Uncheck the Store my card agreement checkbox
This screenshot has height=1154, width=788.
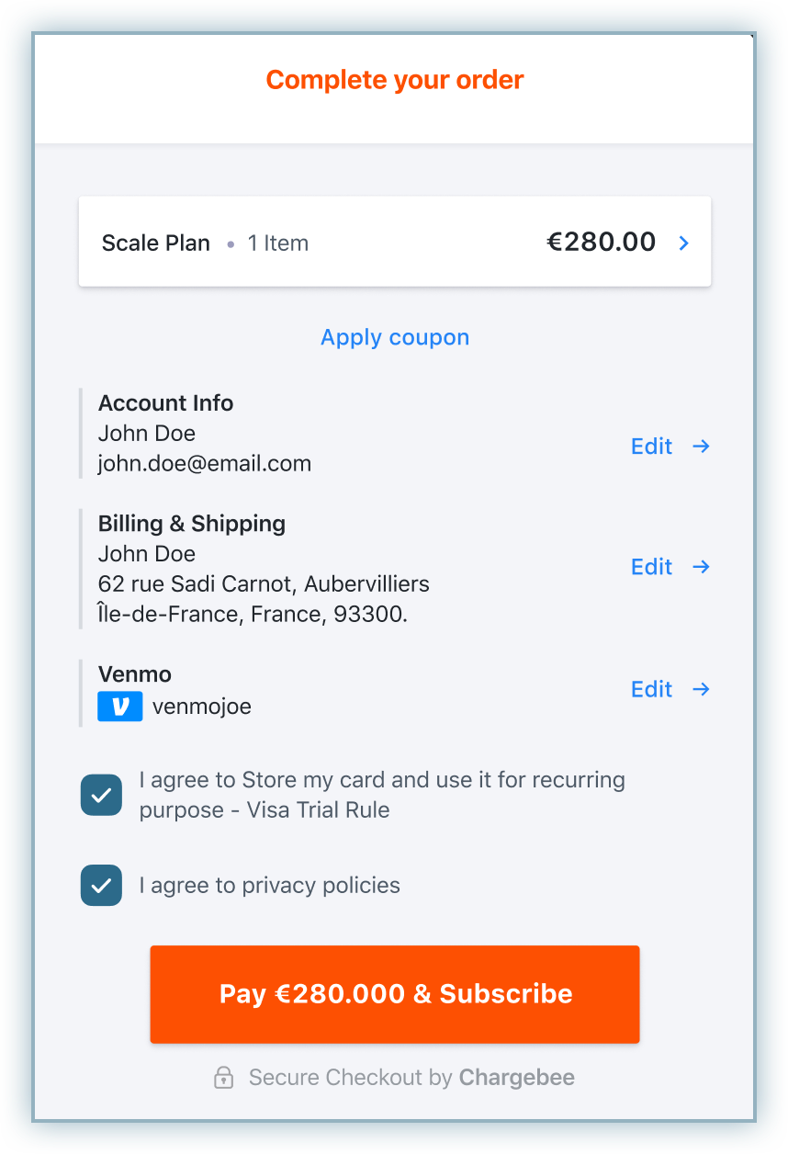click(x=101, y=795)
